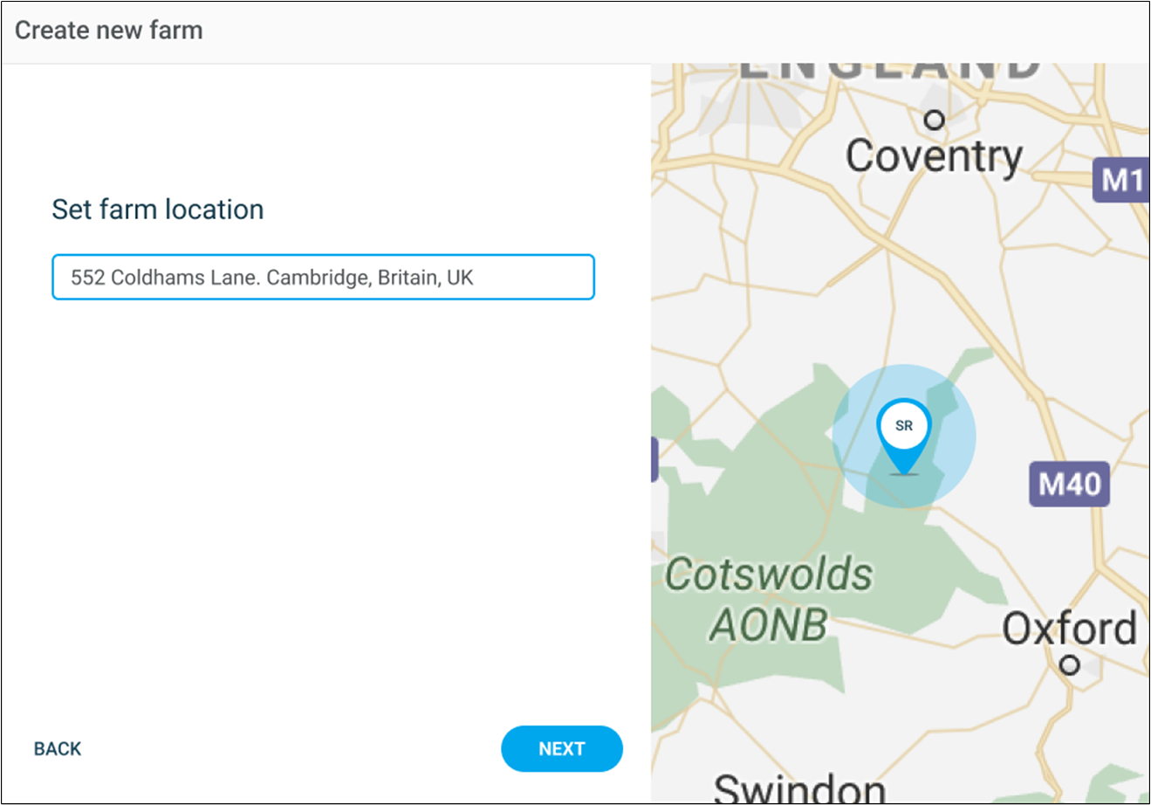The image size is (1151, 805).
Task: Click the word Cotswolds on the map
Action: point(769,575)
